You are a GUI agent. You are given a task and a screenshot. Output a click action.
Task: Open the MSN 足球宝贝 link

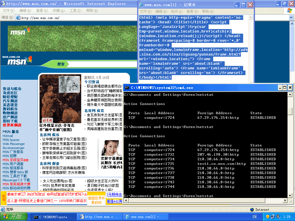[13, 160]
